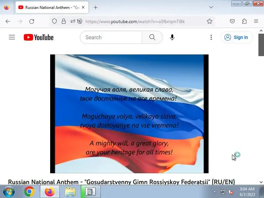Open Windows Explorer from the taskbar

(x=70, y=192)
